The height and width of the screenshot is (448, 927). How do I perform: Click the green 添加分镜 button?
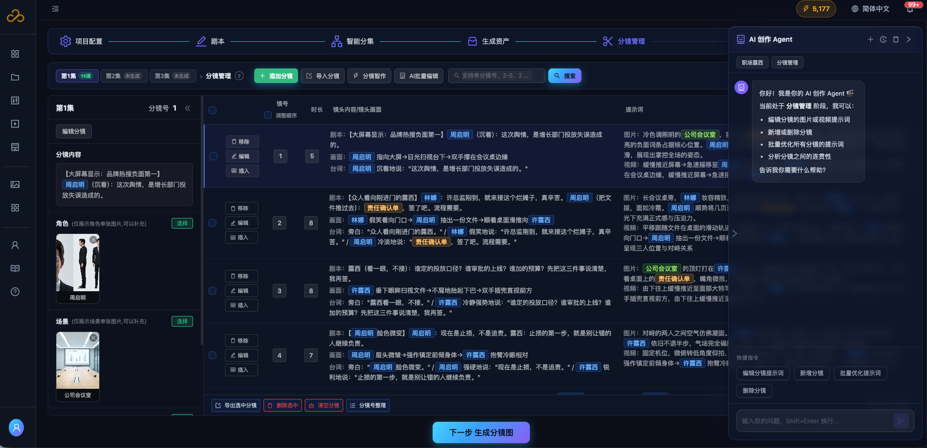276,76
